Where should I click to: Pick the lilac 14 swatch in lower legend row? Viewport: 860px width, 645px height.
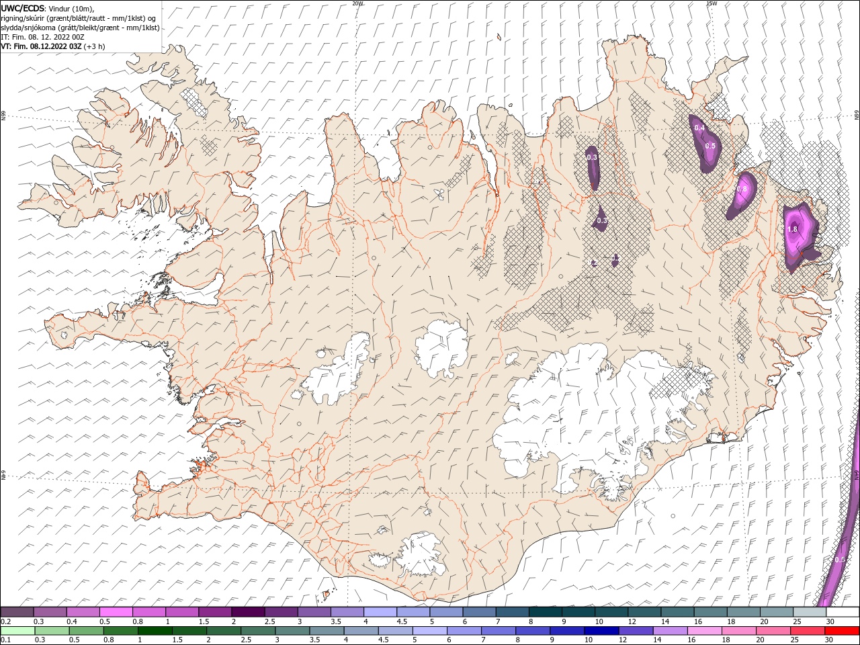(669, 630)
